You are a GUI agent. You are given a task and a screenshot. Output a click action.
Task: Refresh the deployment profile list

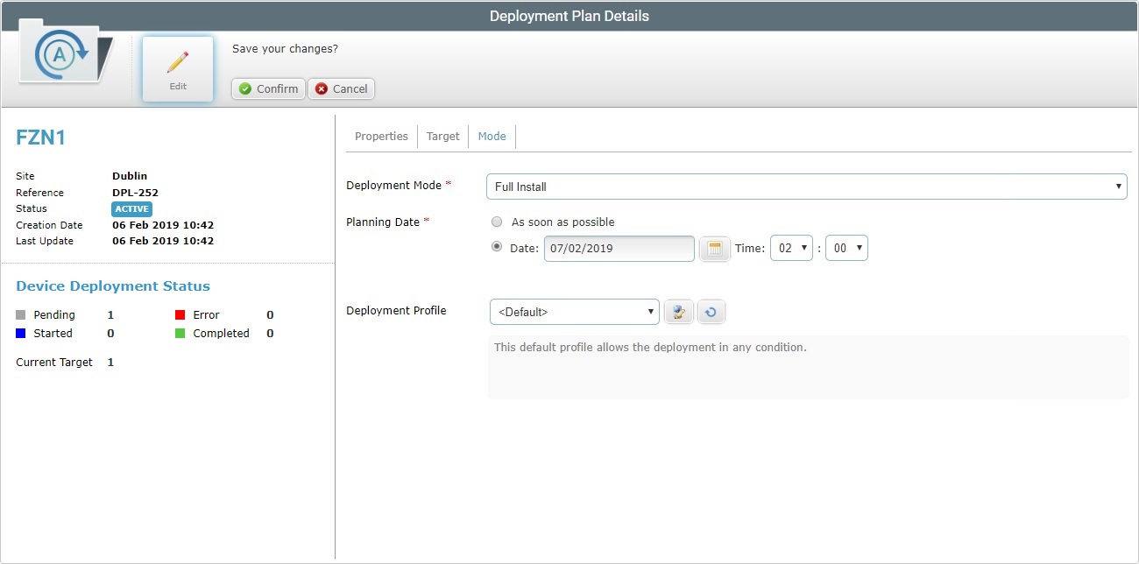(711, 311)
